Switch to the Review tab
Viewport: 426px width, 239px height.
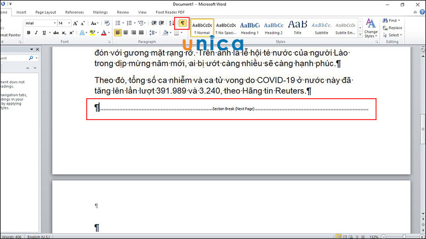[x=123, y=12]
